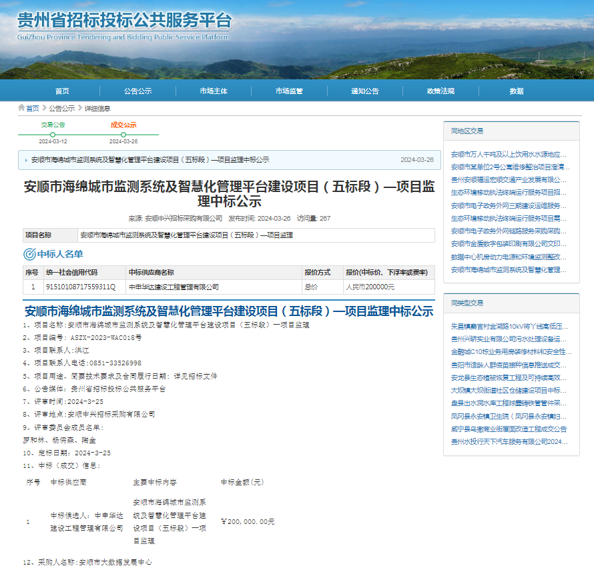Click the home icon in the breadcrumb
Viewport: 594px width, 568px height.
tap(21, 108)
